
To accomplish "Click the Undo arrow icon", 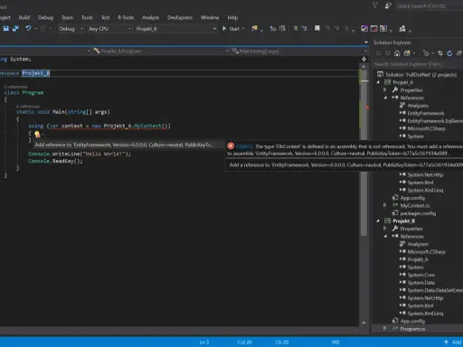I will pos(28,28).
